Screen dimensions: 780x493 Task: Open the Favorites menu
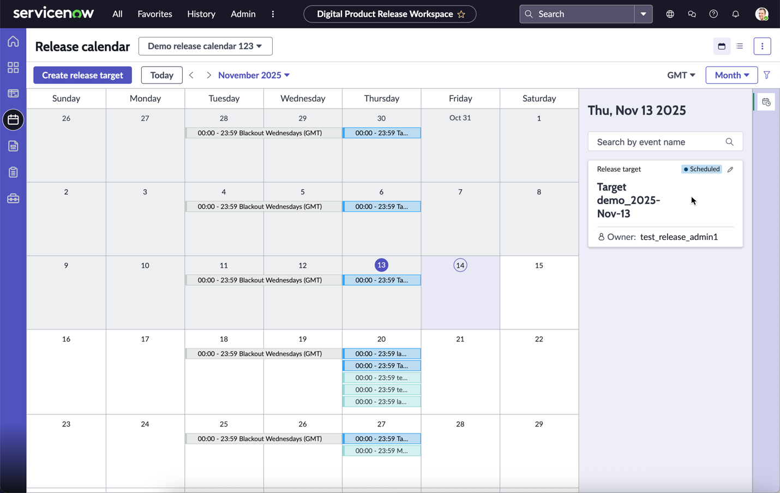coord(155,14)
